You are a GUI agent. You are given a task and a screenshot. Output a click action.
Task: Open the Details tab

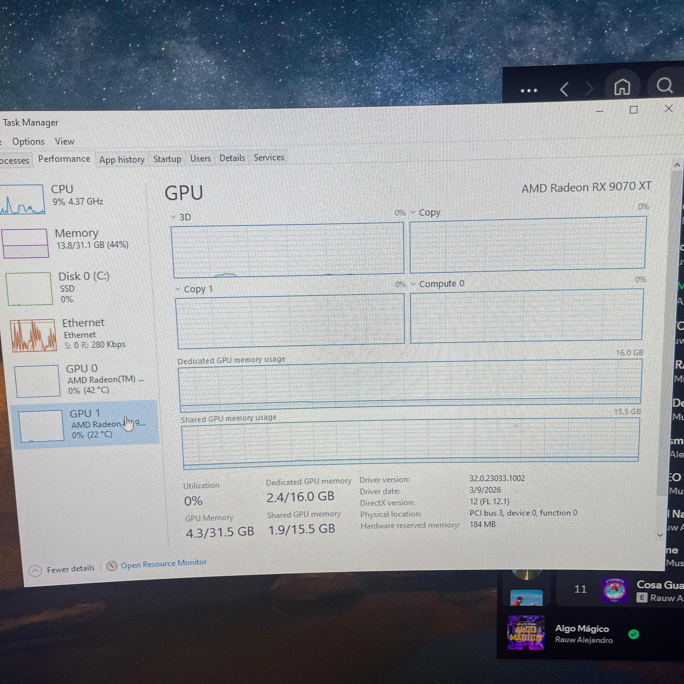pyautogui.click(x=232, y=158)
